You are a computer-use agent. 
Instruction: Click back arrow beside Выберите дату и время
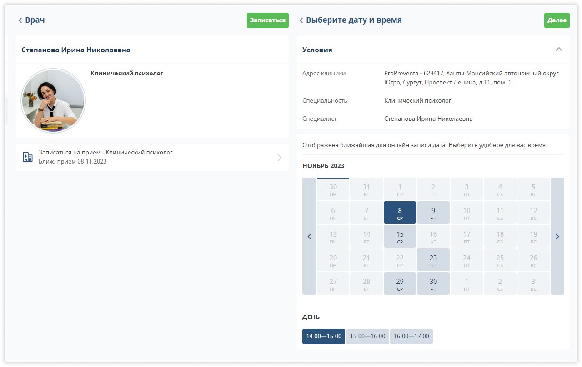301,20
